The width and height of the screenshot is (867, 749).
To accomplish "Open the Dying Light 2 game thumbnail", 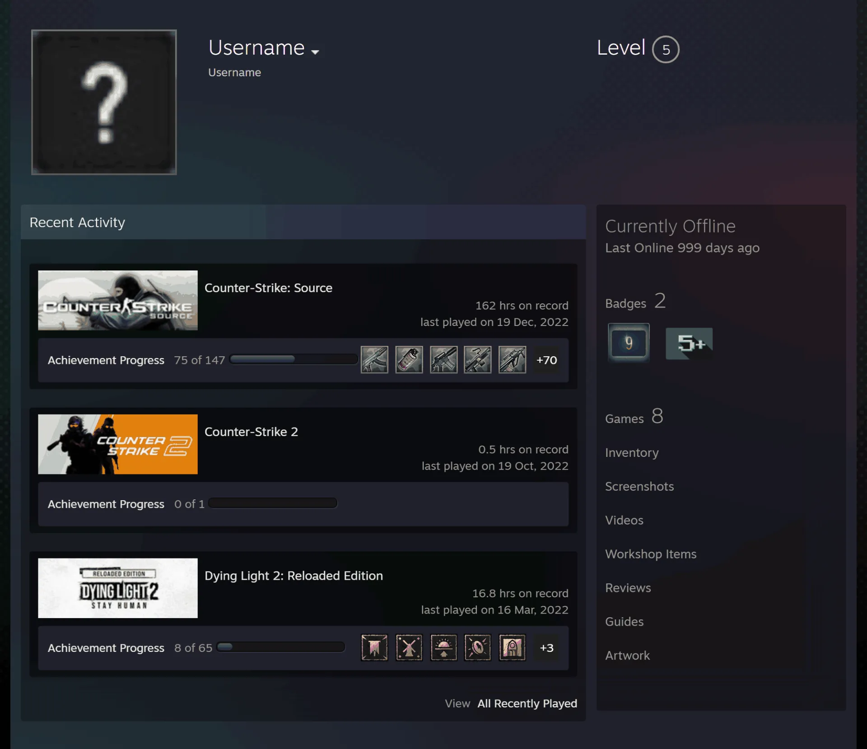I will (x=118, y=588).
